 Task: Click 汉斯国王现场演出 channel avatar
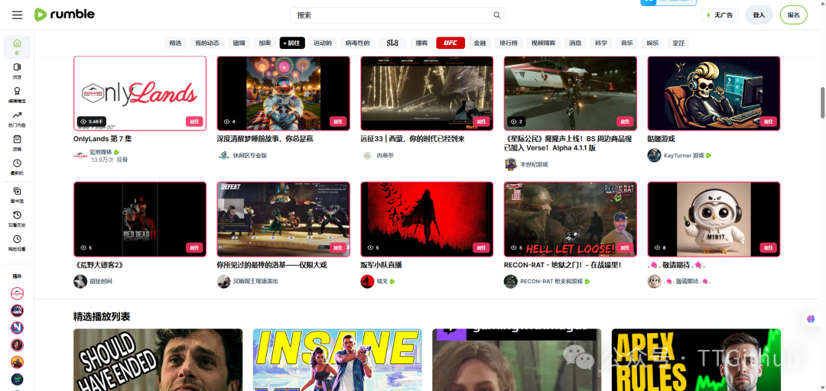click(x=223, y=281)
